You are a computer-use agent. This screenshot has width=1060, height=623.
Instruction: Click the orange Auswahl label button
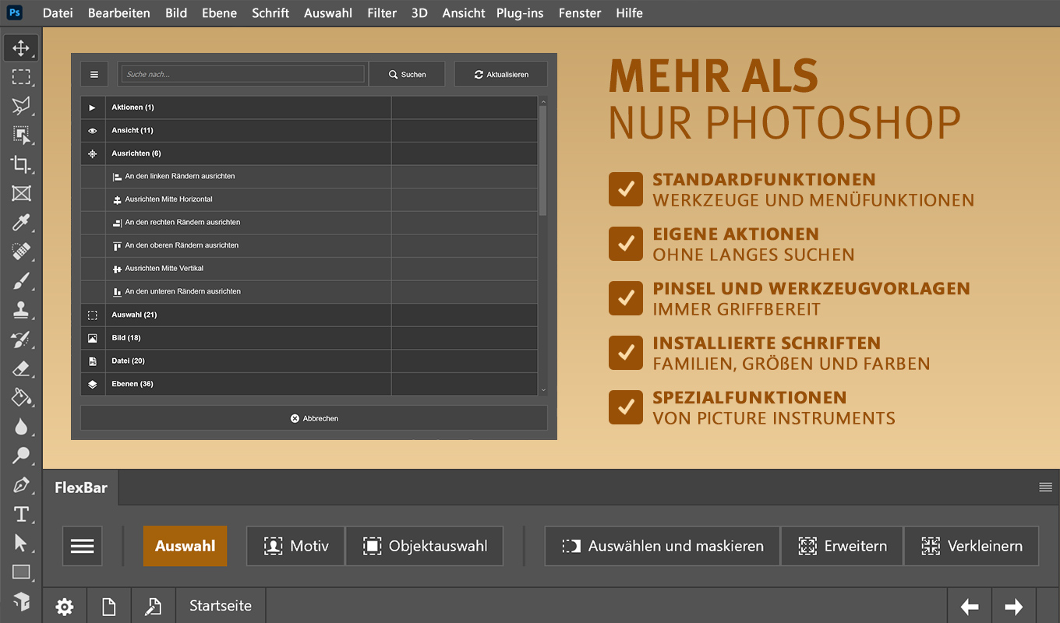coord(185,546)
